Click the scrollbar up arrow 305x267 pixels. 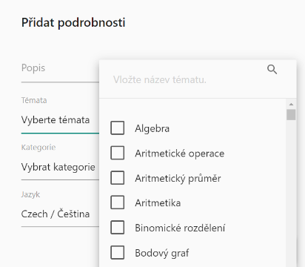coord(291,104)
